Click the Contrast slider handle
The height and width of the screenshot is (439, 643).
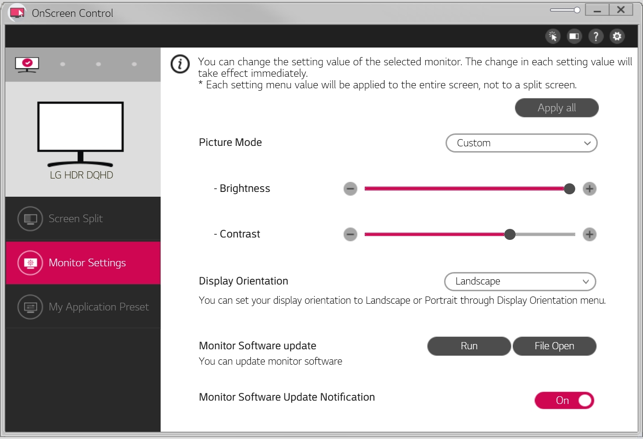pyautogui.click(x=510, y=235)
